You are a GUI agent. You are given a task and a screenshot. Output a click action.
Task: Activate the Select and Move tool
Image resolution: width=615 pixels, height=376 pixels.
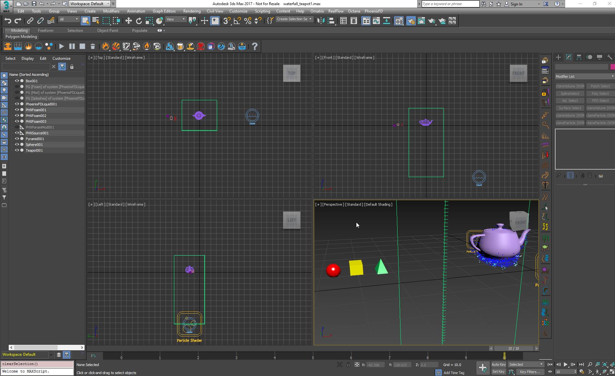tap(128, 21)
